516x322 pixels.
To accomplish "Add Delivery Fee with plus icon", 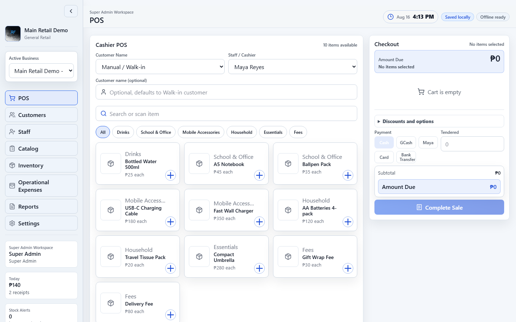I will [x=171, y=315].
